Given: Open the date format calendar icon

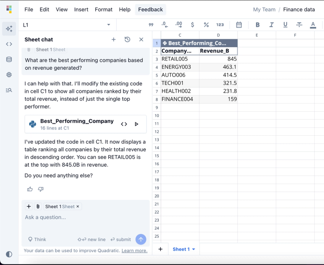Looking at the screenshot, I should [x=239, y=25].
